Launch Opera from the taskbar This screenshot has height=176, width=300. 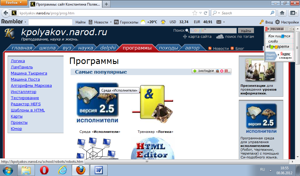[44, 170]
